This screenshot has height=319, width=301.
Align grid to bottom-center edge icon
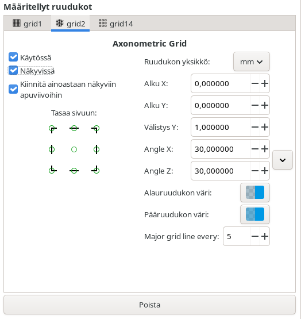74,171
